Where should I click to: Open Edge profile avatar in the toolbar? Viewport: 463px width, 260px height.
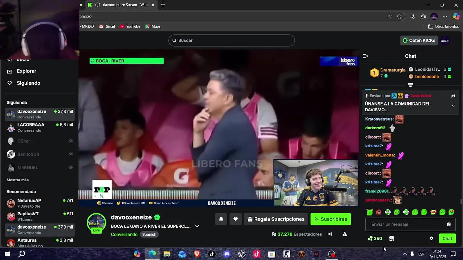[434, 16]
